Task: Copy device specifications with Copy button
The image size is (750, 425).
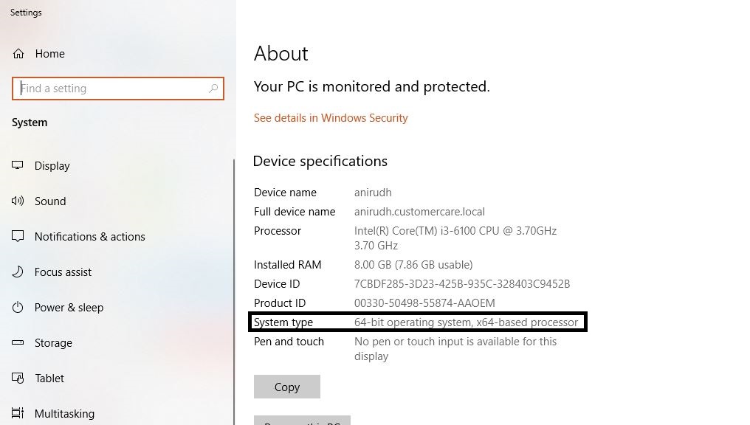Action: (287, 387)
